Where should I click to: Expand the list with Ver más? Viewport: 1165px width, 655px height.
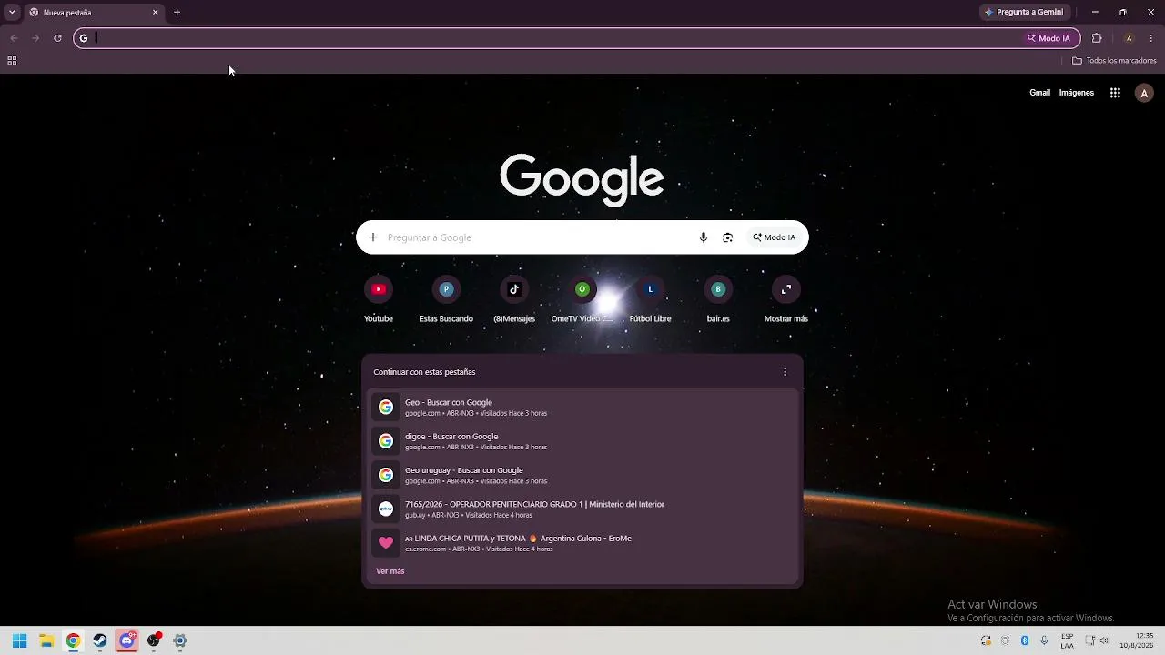390,571
